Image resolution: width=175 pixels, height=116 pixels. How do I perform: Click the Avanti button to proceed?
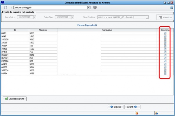click(x=132, y=107)
